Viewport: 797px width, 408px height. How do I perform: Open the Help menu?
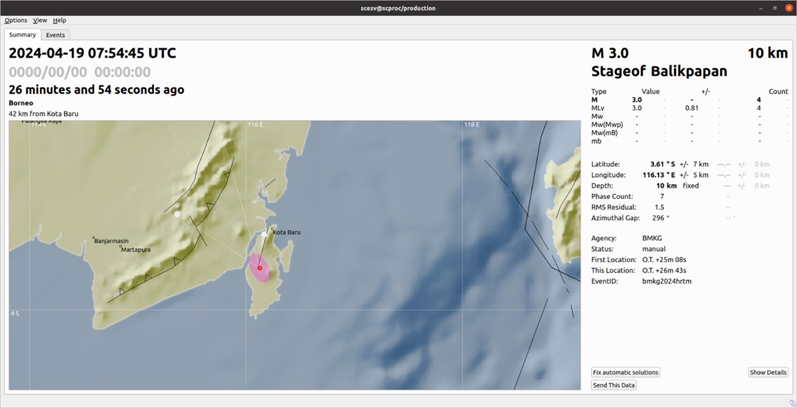pyautogui.click(x=60, y=21)
